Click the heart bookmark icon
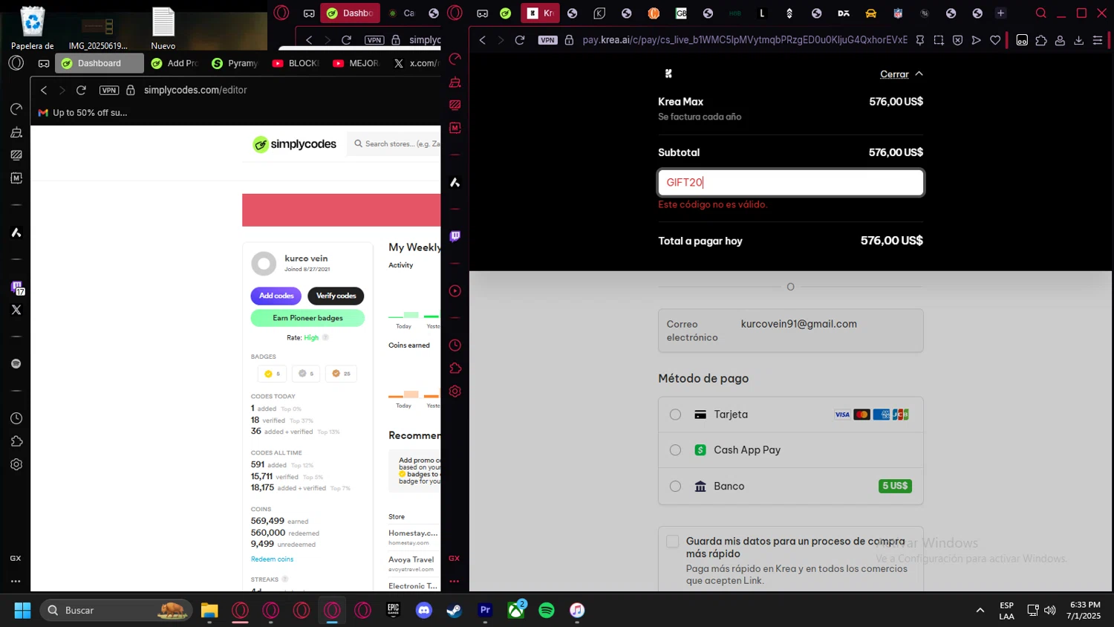This screenshot has height=627, width=1114. 995,40
